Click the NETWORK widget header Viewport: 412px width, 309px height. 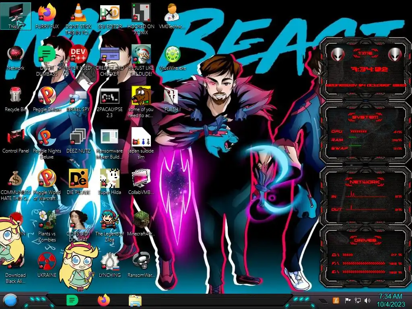(365, 182)
